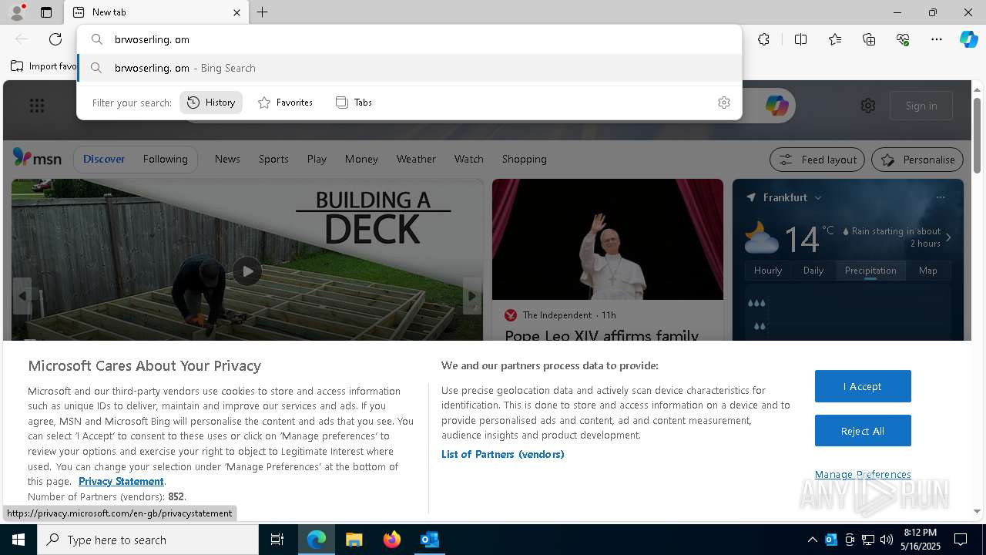Click into the address bar text
Viewport: 986px width, 555px height.
152,39
